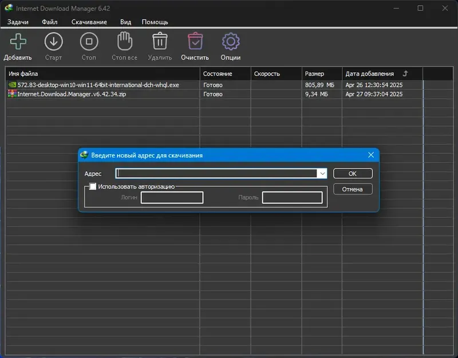The width and height of the screenshot is (458, 358).
Task: Click the Очистить completed-downloads icon
Action: coord(195,41)
